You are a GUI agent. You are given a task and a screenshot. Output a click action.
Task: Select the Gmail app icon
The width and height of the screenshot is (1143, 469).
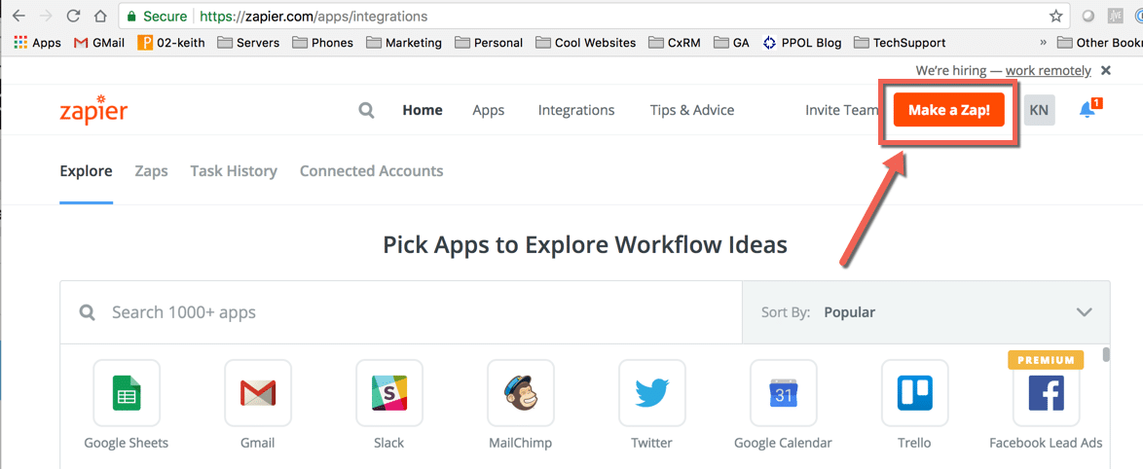(x=257, y=393)
